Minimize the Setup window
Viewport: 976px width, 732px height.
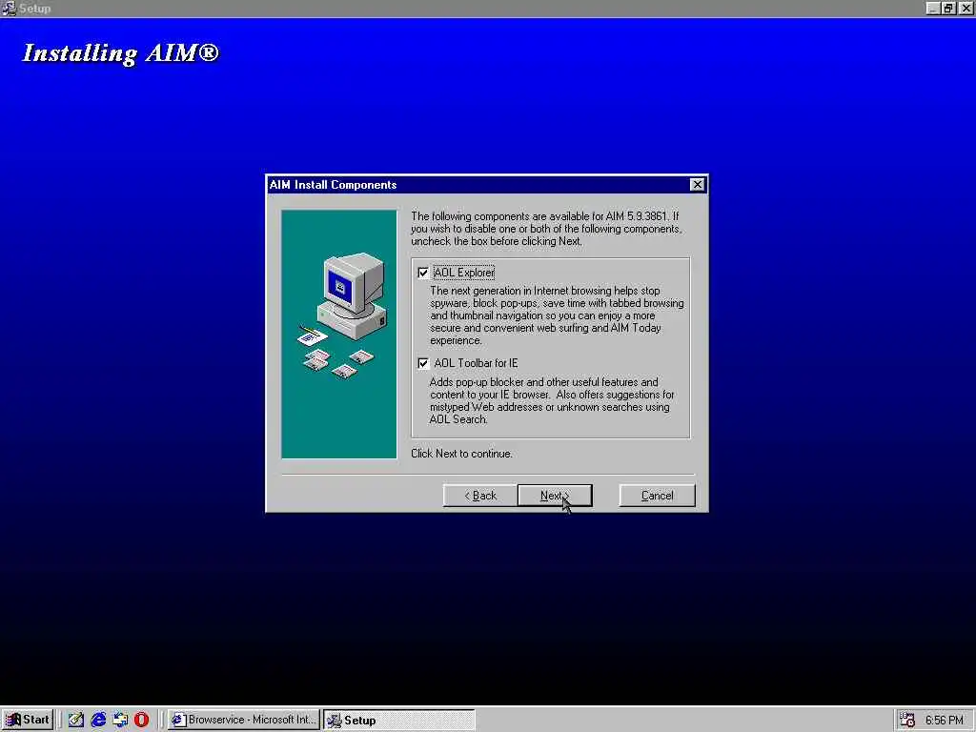tap(932, 8)
